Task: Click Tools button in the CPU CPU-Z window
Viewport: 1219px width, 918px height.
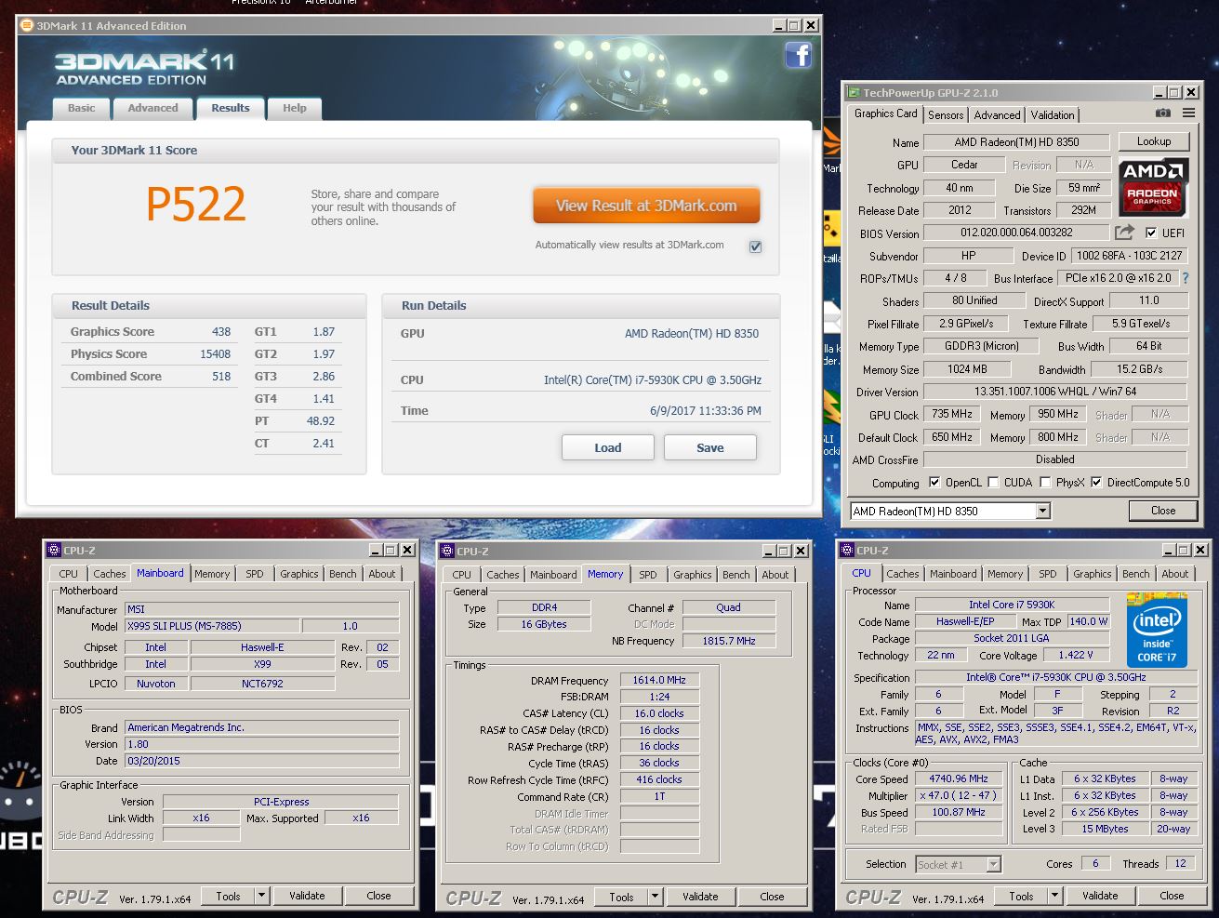Action: (1021, 896)
